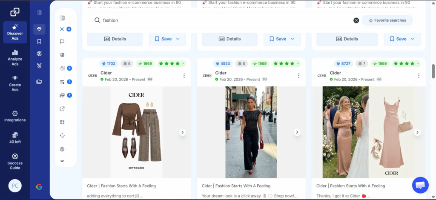Check the 40 left credits indicator
Screen dimensions: 436x200
click(x=15, y=138)
